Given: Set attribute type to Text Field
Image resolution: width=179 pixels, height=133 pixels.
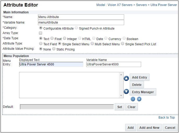Looking at the screenshot, I should pyautogui.click(x=41, y=43).
